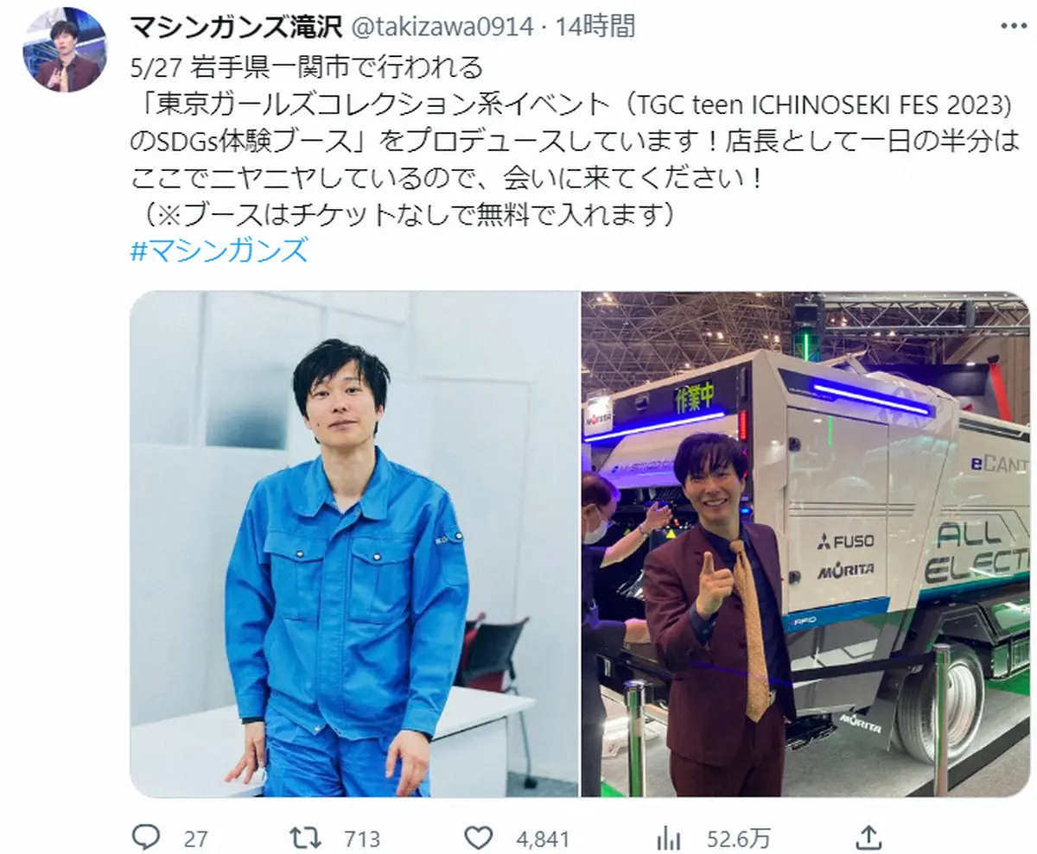Open view analytics bar chart icon

tap(668, 838)
